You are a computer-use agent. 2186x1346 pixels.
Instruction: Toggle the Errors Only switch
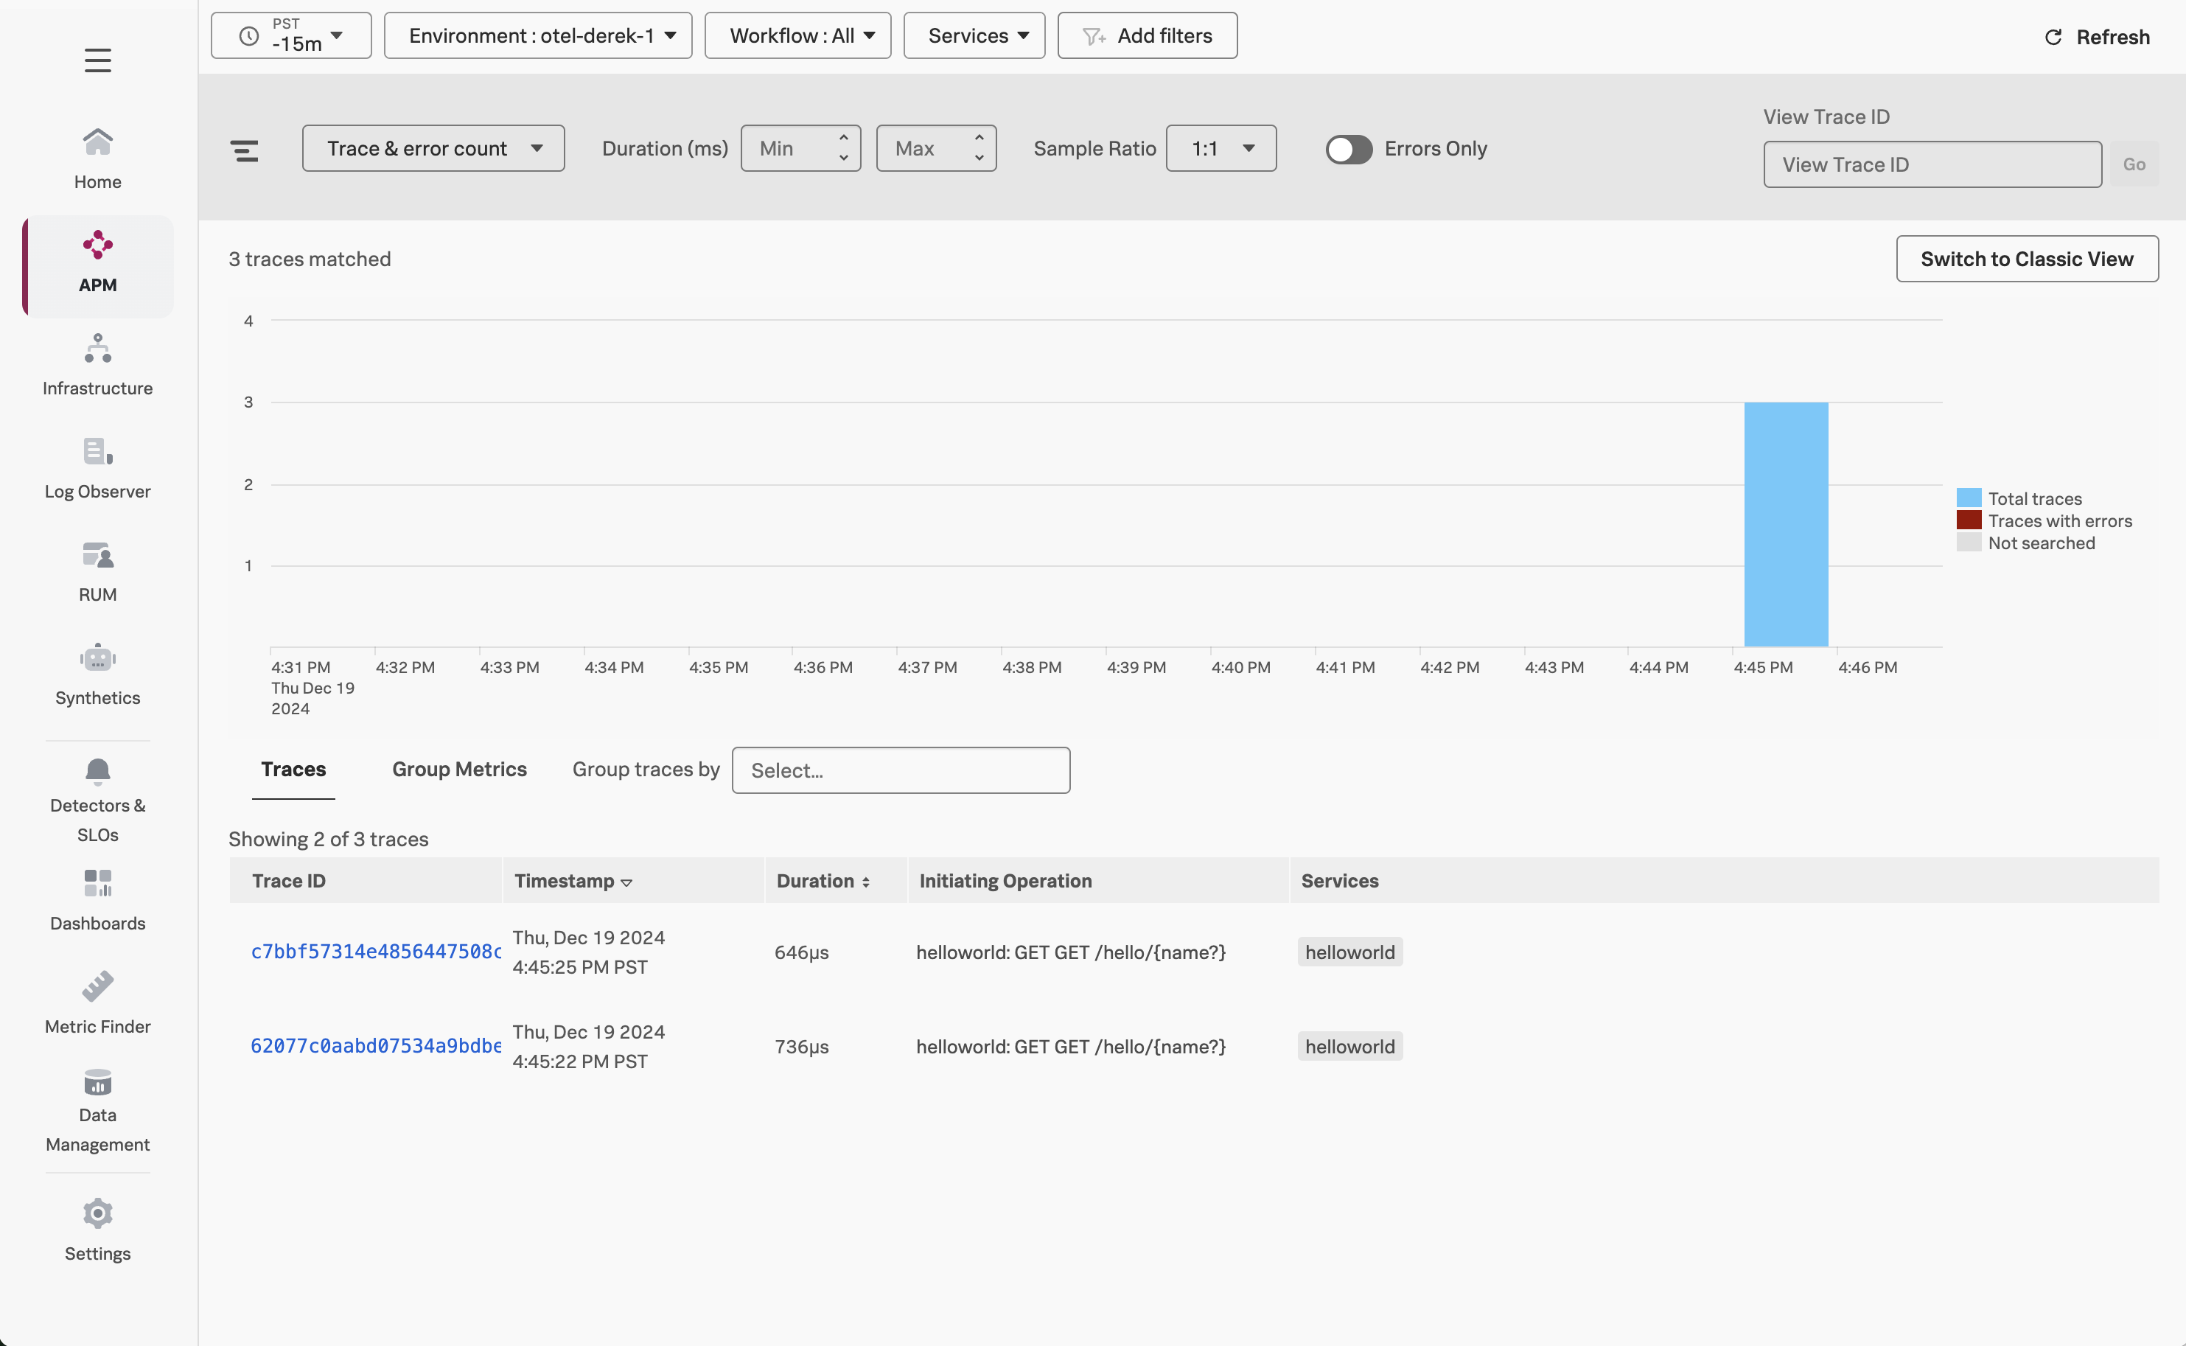point(1347,149)
